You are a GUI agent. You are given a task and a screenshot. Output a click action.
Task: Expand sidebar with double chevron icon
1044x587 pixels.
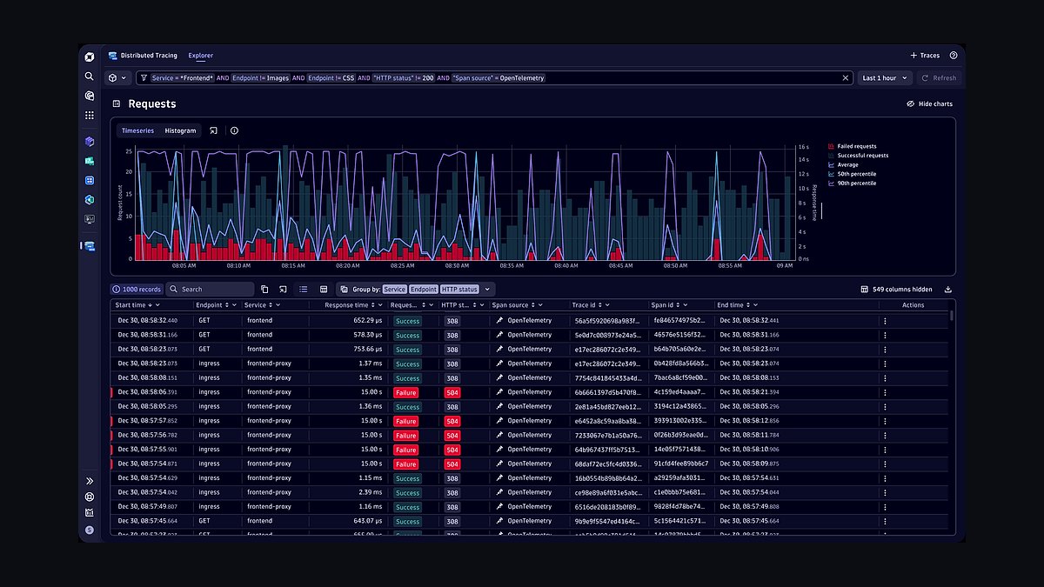coord(89,481)
